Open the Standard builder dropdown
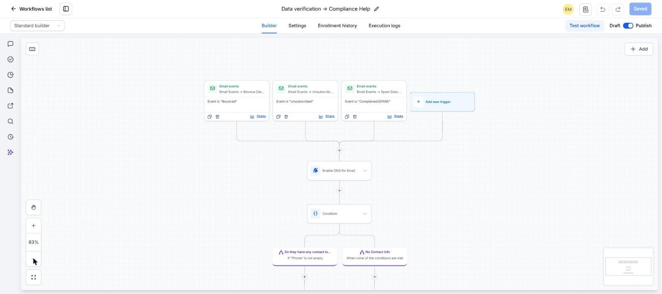 pos(38,26)
